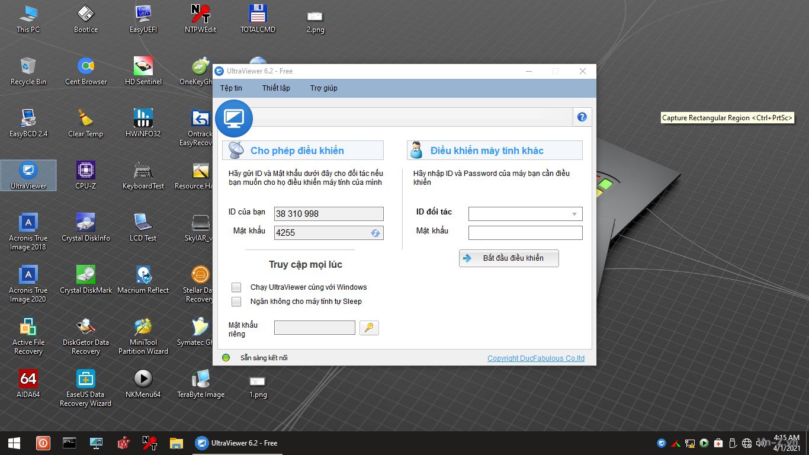809x455 pixels.
Task: Open Command Prompt from the taskbar
Action: point(69,443)
